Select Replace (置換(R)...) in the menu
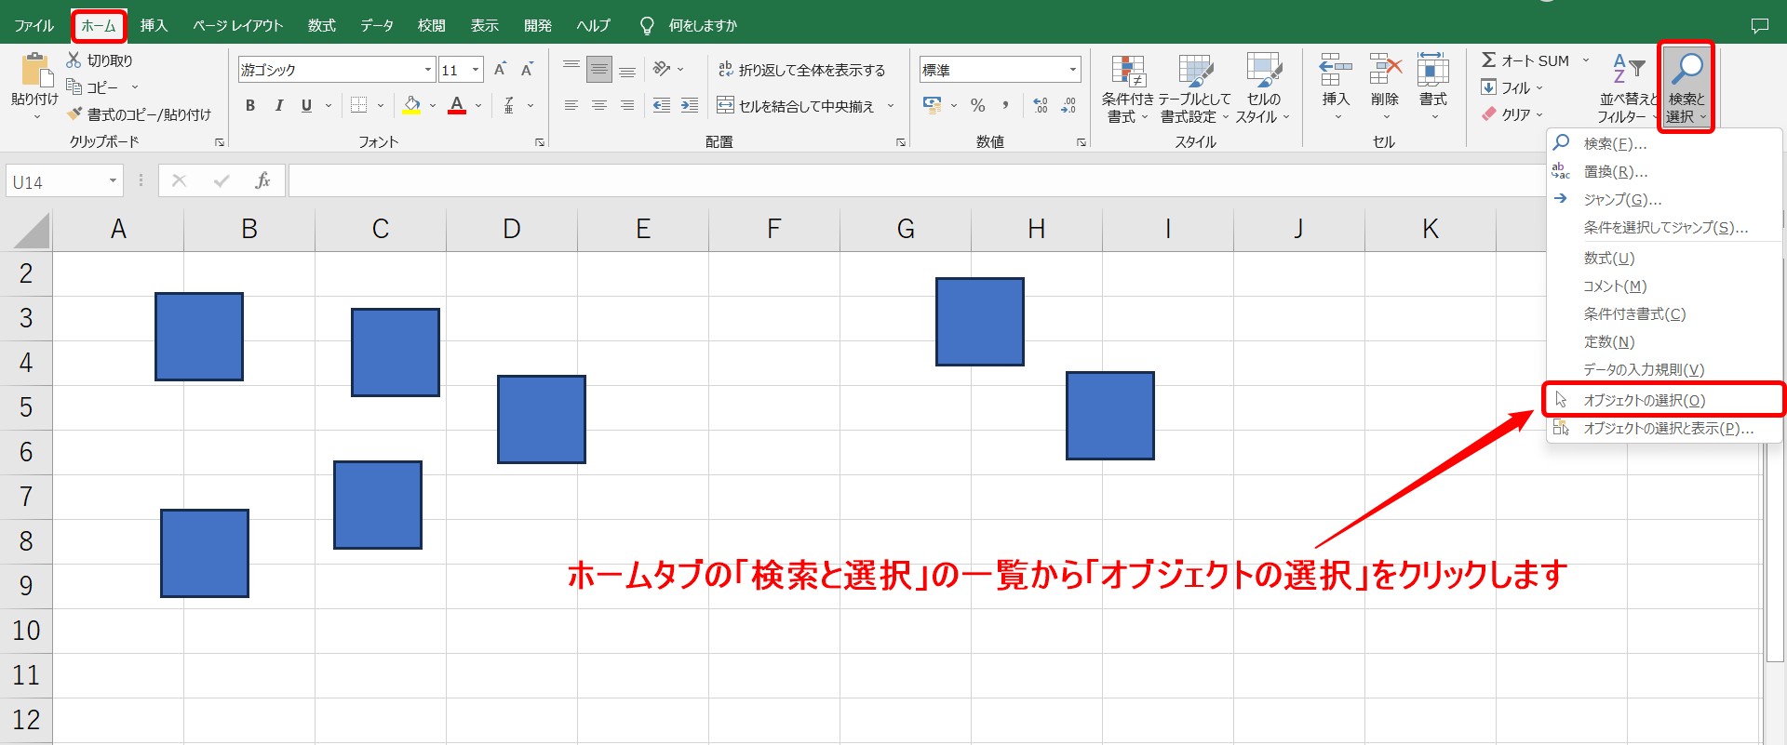 pos(1664,171)
